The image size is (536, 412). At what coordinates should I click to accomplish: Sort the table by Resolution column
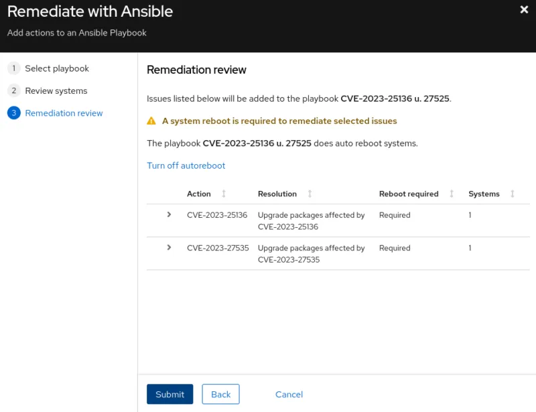(310, 194)
